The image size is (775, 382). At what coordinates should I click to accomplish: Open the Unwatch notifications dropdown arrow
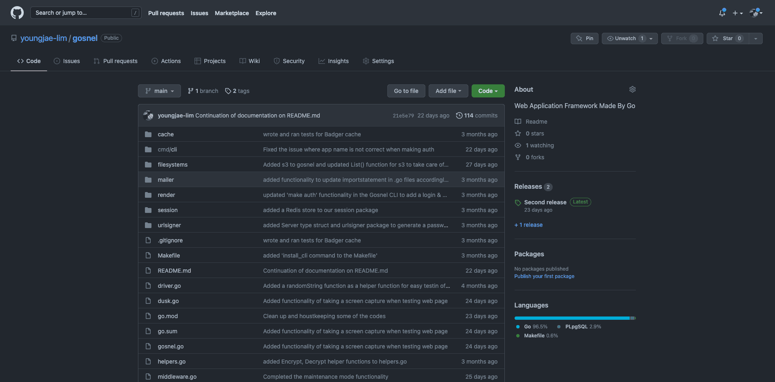point(651,38)
